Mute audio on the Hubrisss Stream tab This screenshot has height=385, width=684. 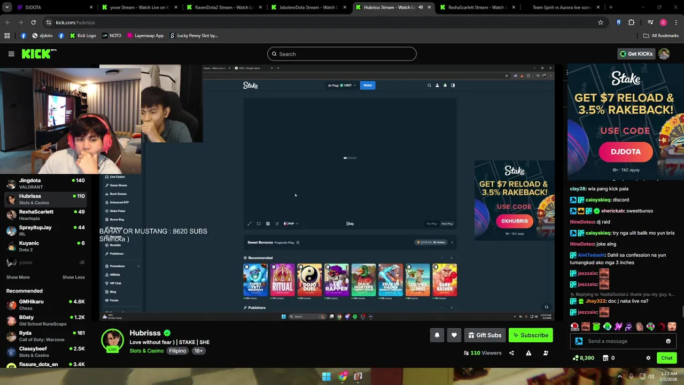(x=421, y=7)
